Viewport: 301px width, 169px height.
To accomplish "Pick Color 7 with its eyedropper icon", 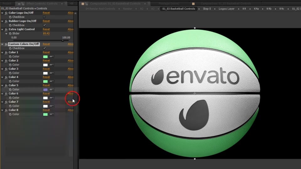I will [52, 106].
